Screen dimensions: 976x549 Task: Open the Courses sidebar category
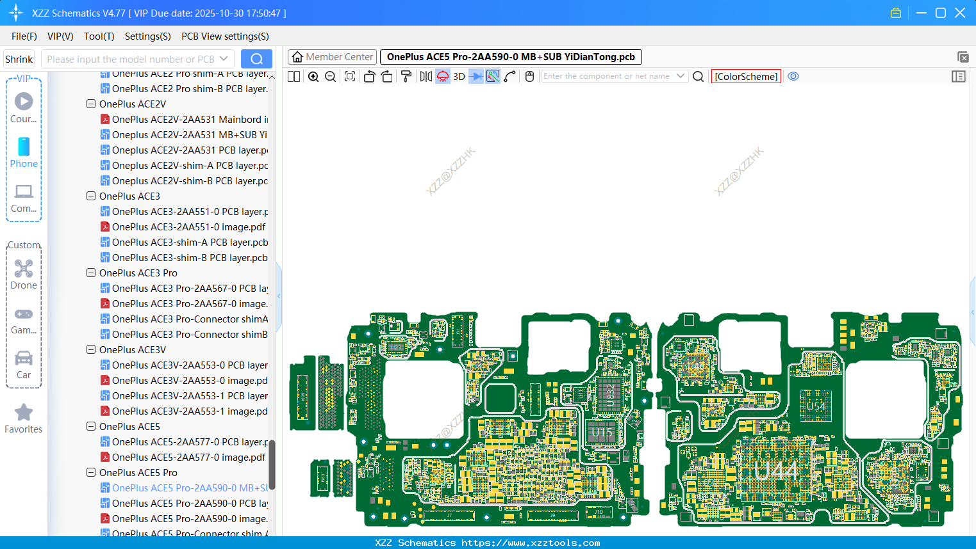tap(24, 108)
